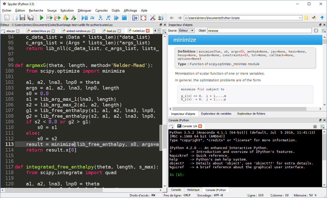This screenshot has width=327, height=198.
Task: Save the current file
Action: coord(23,18)
